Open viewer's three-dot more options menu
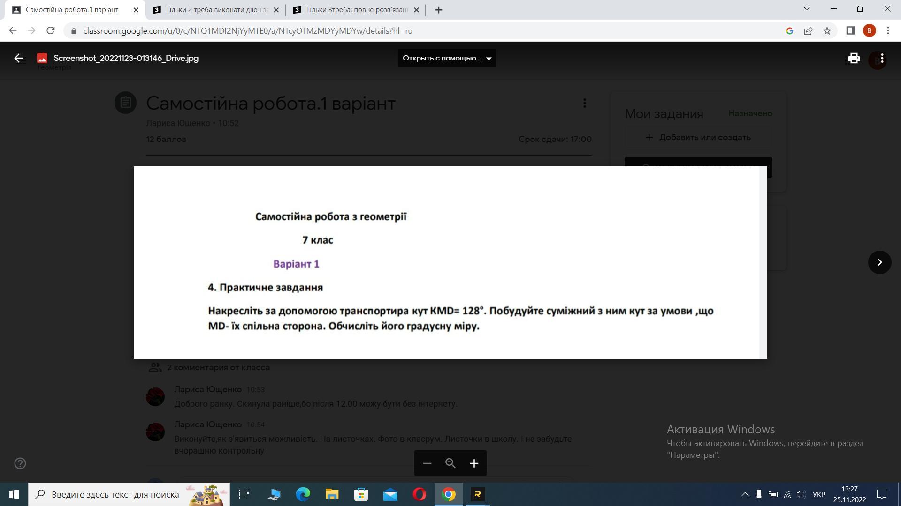Viewport: 901px width, 506px height. point(882,58)
